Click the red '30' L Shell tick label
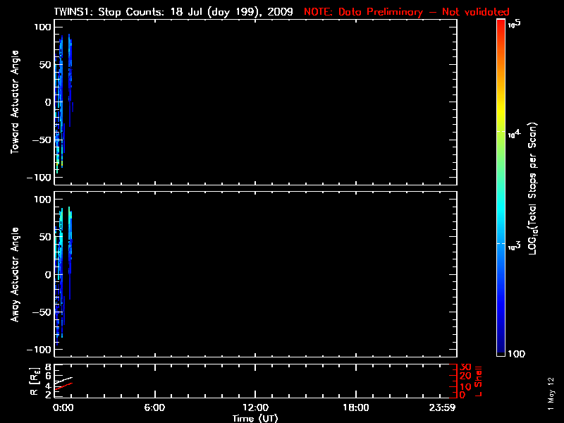Screen dimensions: 564x423 pyautogui.click(x=465, y=367)
